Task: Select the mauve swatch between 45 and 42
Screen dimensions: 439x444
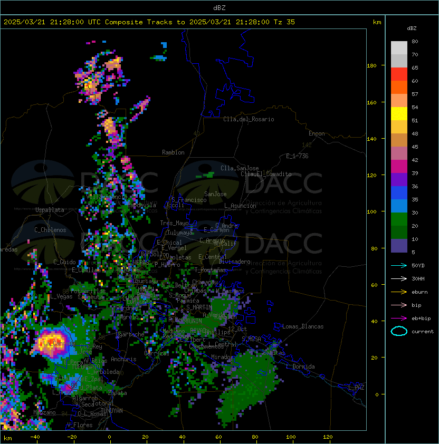Action: click(x=399, y=153)
